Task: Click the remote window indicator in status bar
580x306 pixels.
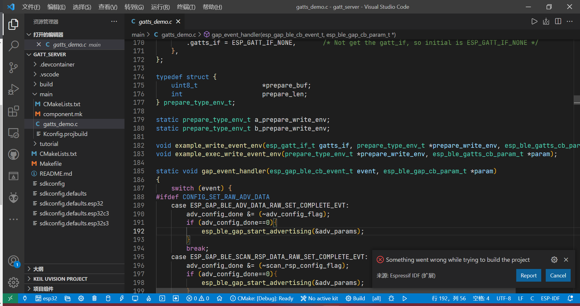Action: click(10, 298)
